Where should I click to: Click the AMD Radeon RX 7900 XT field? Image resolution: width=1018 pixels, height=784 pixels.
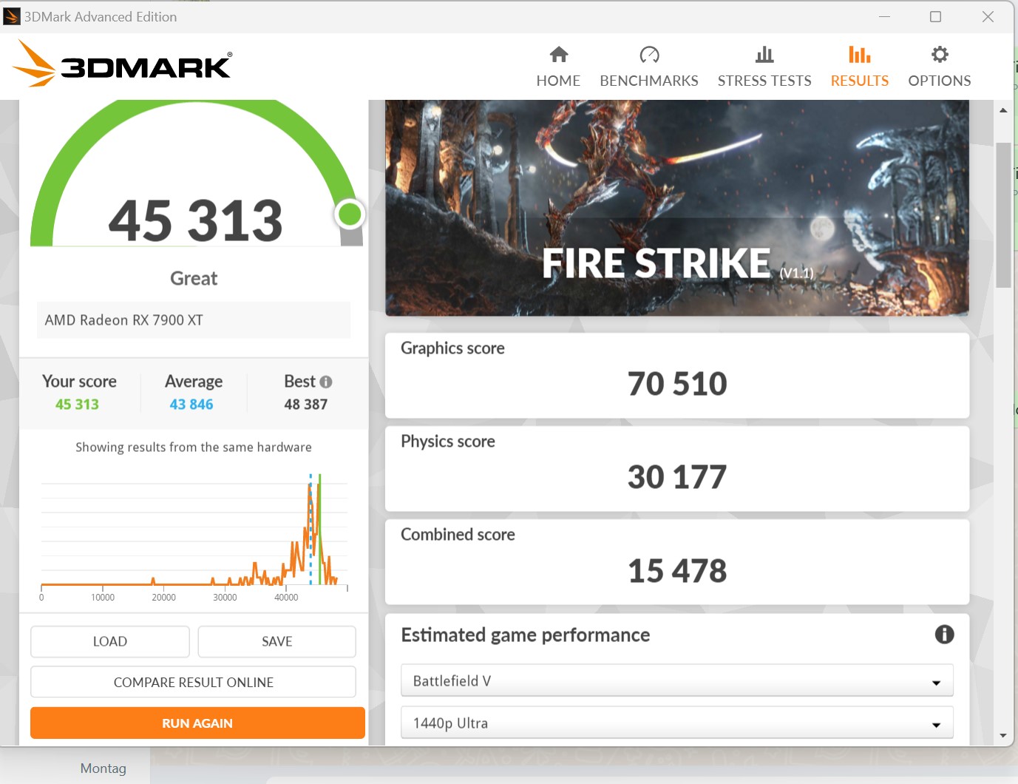(x=194, y=320)
